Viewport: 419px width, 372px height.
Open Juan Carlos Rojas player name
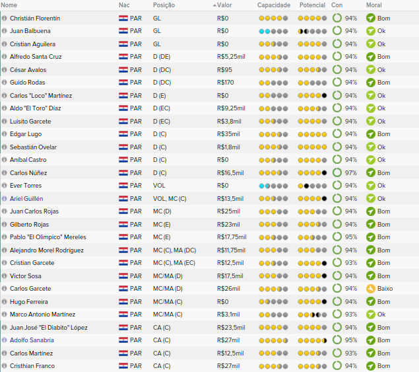coord(34,211)
